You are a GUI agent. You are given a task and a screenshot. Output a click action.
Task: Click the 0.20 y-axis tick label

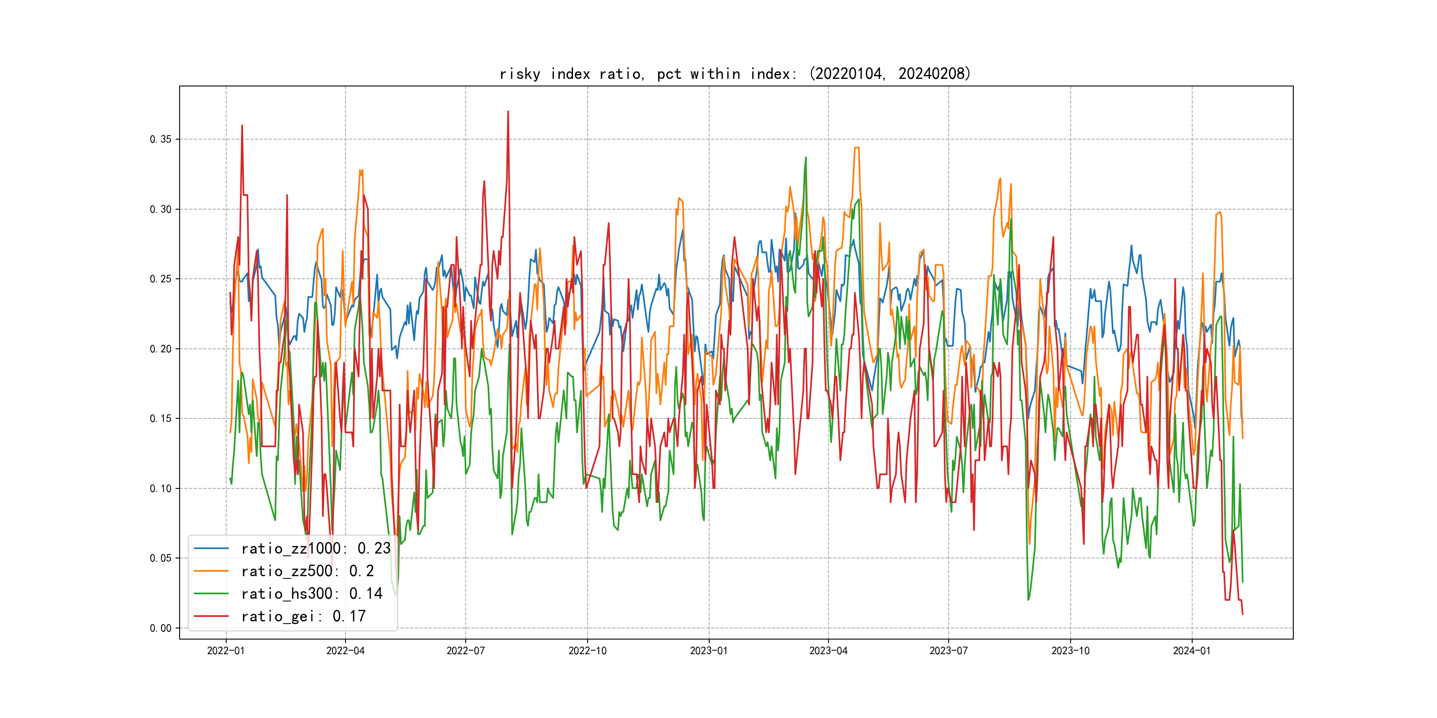tap(161, 349)
